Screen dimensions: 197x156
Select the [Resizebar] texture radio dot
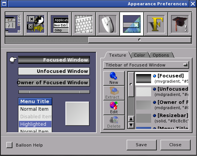(x=155, y=116)
